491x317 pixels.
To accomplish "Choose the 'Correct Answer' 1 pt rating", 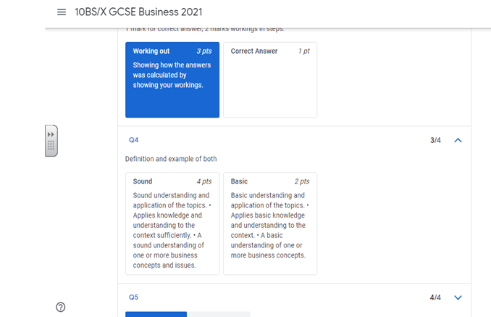I will [x=269, y=79].
